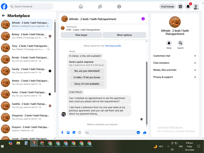Click the Search Facebook field
Screen dimensions: 204x153
[31, 7]
